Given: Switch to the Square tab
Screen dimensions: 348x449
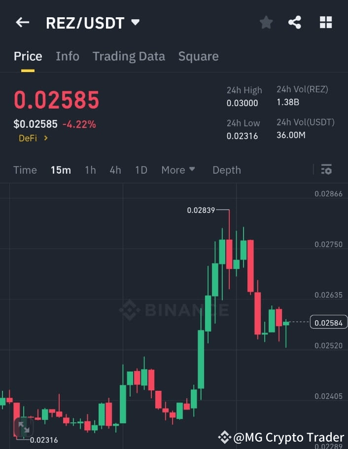Looking at the screenshot, I should tap(198, 56).
